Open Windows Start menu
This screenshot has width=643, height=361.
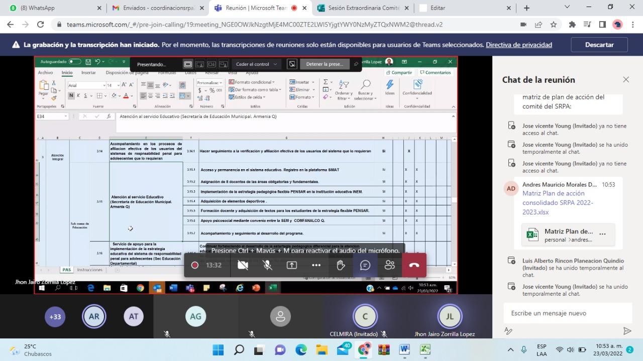pyautogui.click(x=219, y=349)
